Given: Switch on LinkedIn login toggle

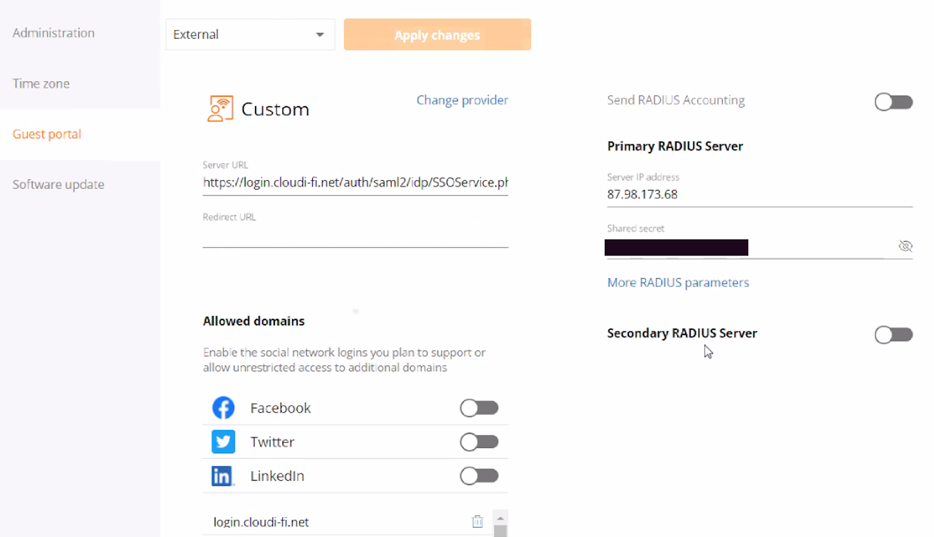Looking at the screenshot, I should [x=479, y=476].
